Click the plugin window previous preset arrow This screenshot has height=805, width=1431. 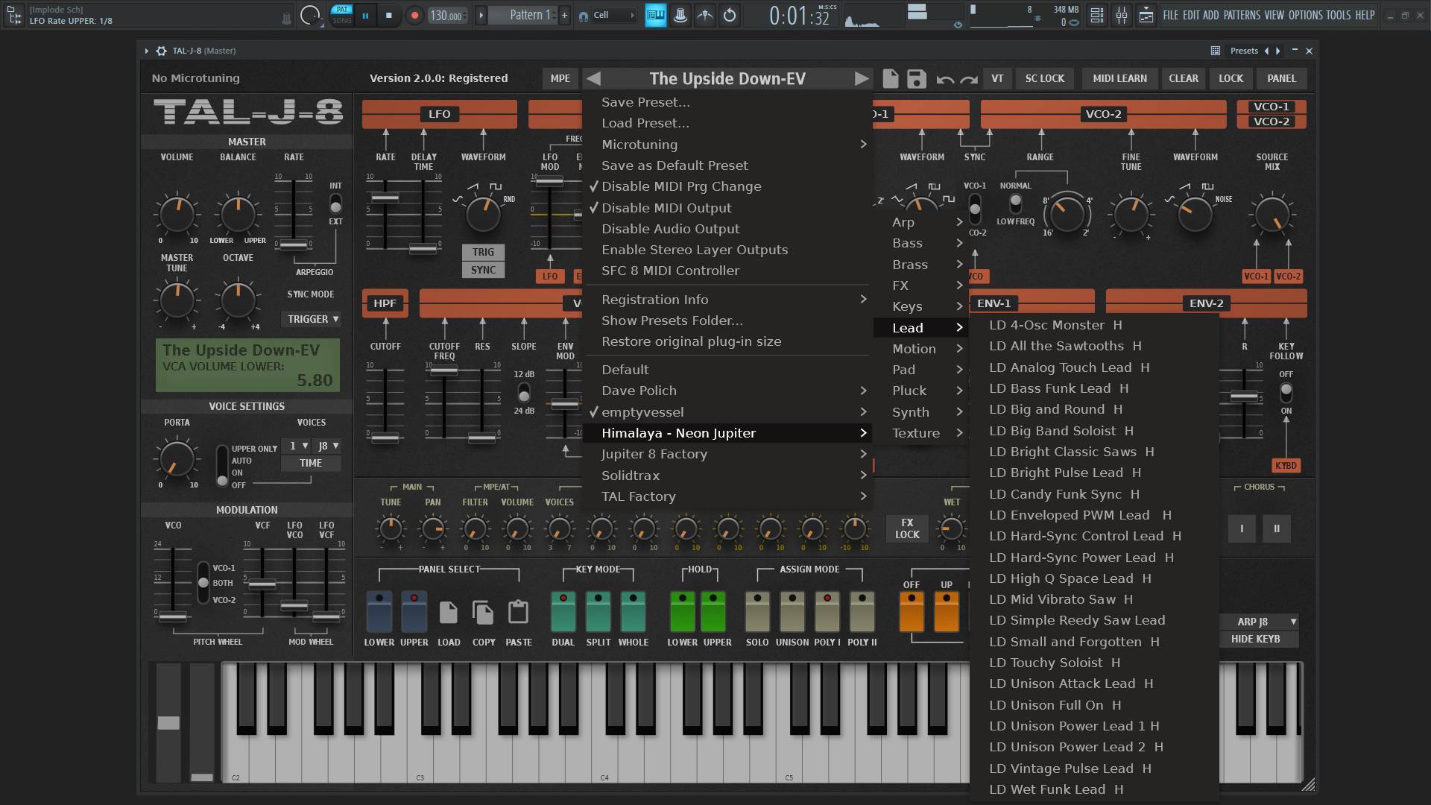[x=1266, y=51]
